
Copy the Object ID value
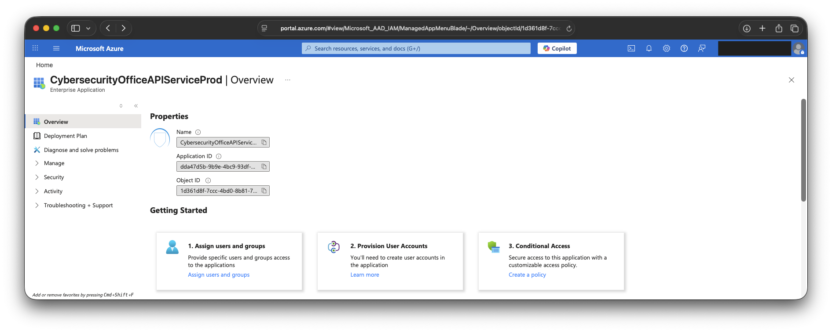(x=264, y=191)
